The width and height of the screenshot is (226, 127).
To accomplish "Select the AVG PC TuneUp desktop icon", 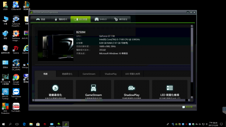I will pos(5,94).
